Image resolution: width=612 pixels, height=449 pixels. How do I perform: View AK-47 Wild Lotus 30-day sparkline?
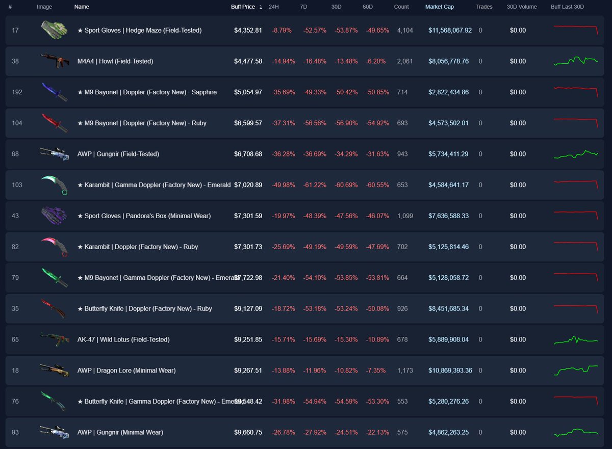pos(576,339)
